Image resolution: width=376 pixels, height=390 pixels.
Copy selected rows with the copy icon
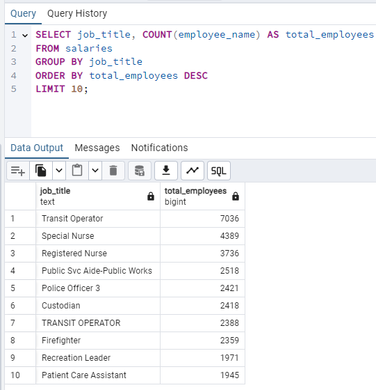click(41, 171)
